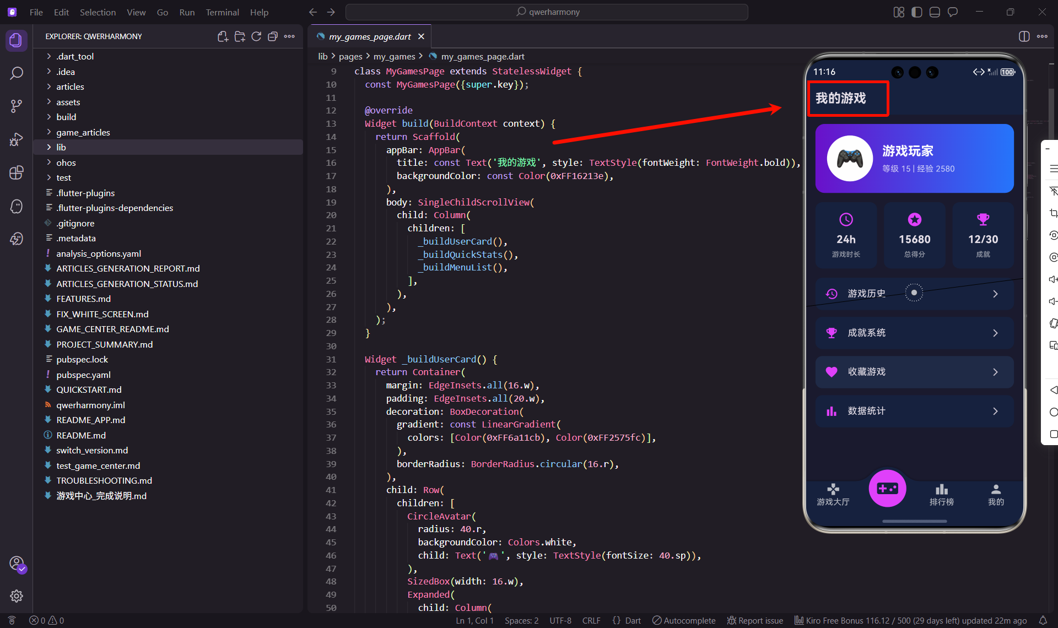
Task: Open Run and Debug view
Action: click(17, 139)
